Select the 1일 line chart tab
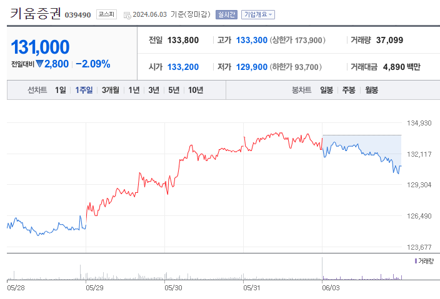440x299 pixels. 61,90
